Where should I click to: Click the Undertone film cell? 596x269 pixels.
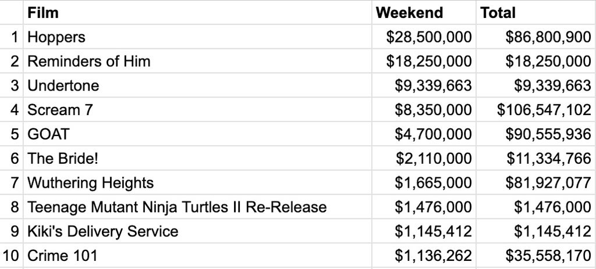pyautogui.click(x=197, y=85)
